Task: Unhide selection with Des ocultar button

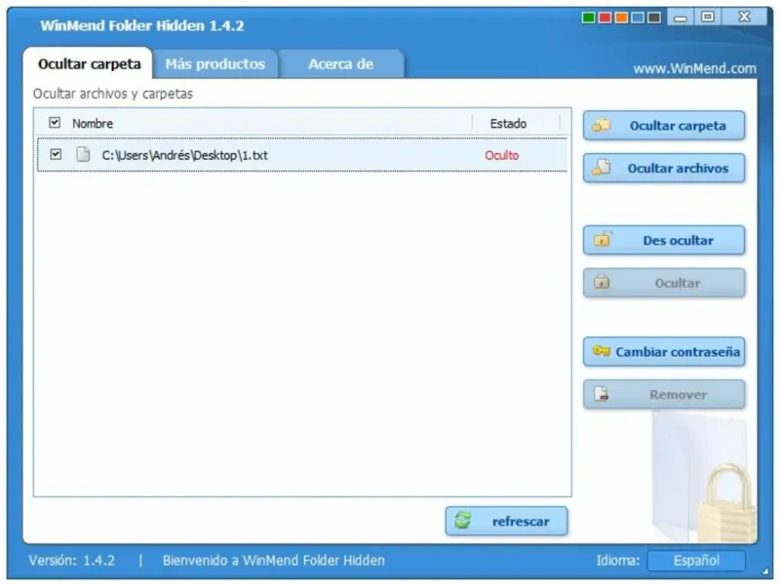Action: (664, 240)
